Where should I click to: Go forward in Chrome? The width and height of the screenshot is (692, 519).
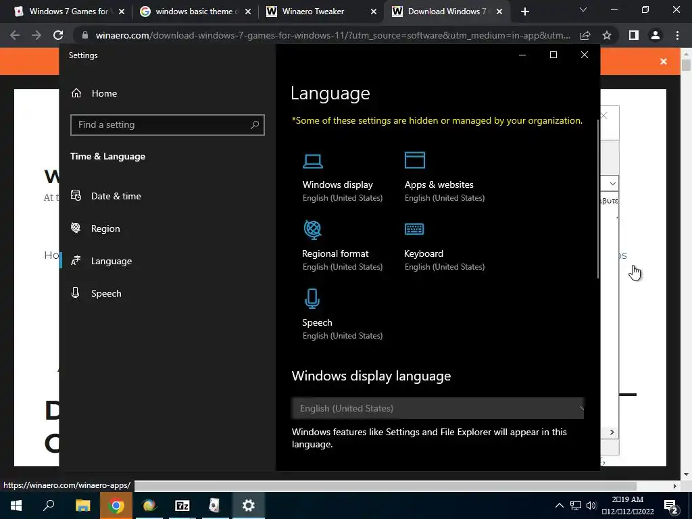(36, 35)
